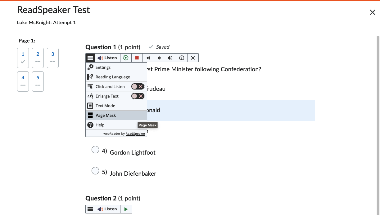Click the green play arrow for Question 2

point(126,209)
